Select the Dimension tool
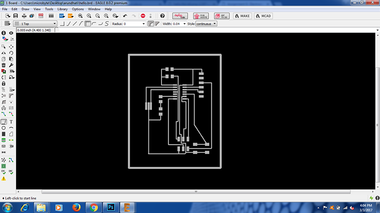The width and height of the screenshot is (380, 213). pyautogui.click(x=4, y=152)
